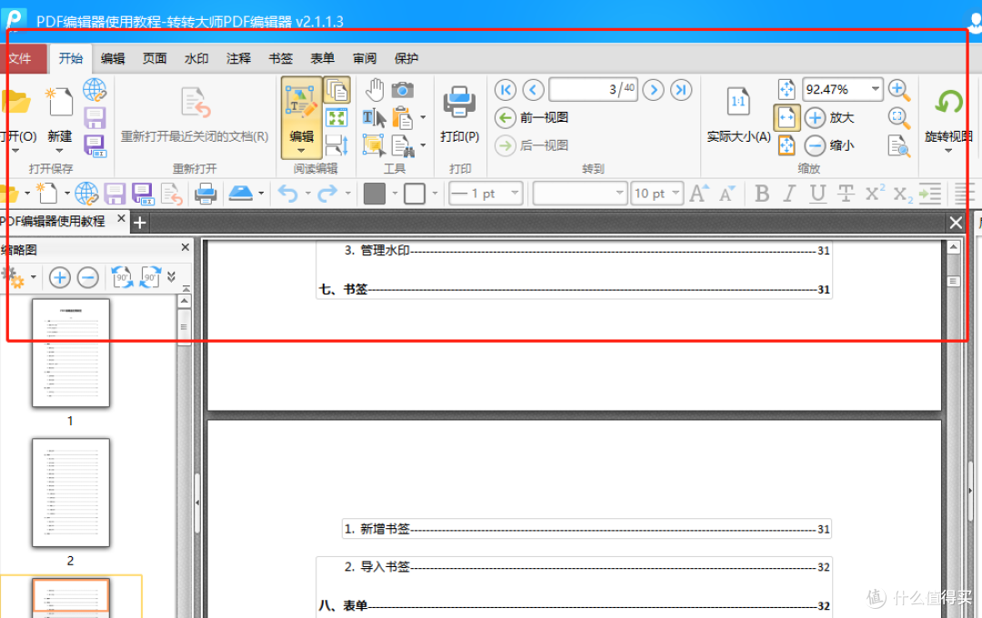Image resolution: width=982 pixels, height=618 pixels.
Task: Toggle Superscript formatting
Action: [875, 193]
